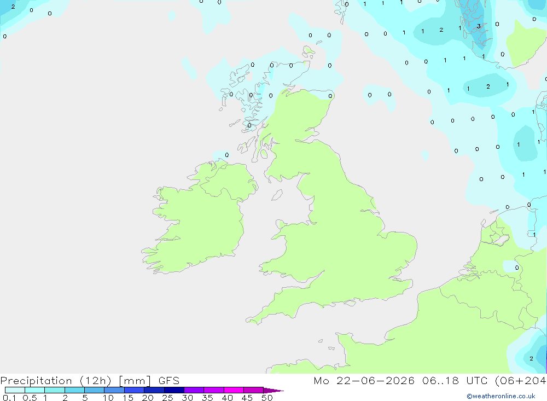Click the '2' value at map's bottom-right corner

point(531,358)
